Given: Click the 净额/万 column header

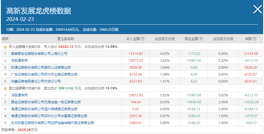Looking at the screenshot, I should coord(251,39).
